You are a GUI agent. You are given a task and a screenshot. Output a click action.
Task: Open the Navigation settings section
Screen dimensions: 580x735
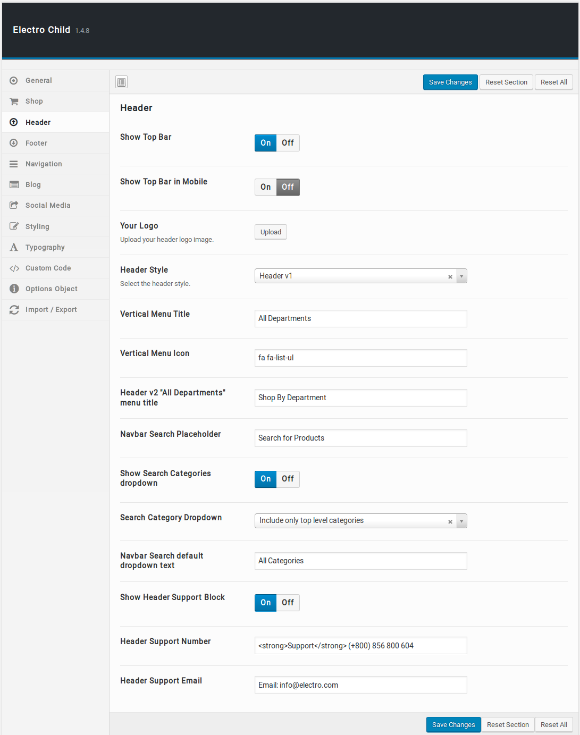tap(55, 164)
